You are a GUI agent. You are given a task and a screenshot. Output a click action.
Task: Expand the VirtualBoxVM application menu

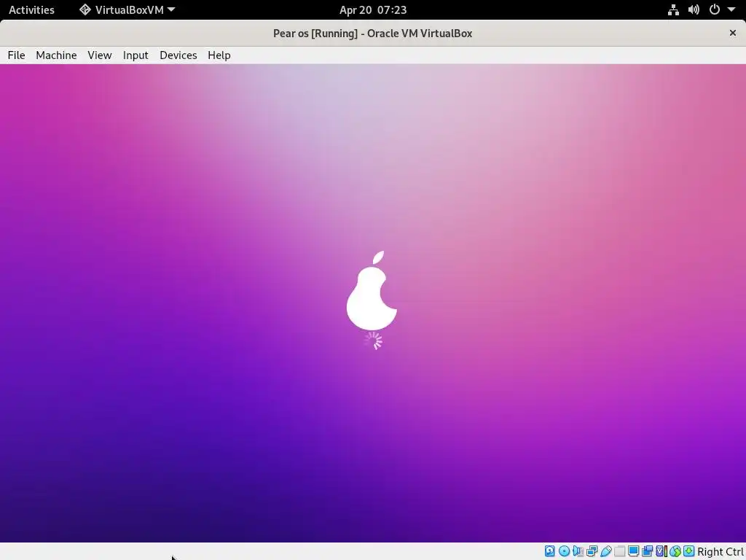click(127, 9)
